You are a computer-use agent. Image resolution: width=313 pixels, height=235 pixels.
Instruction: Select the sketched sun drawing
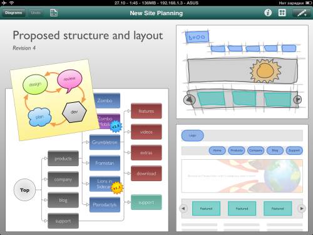[265, 71]
